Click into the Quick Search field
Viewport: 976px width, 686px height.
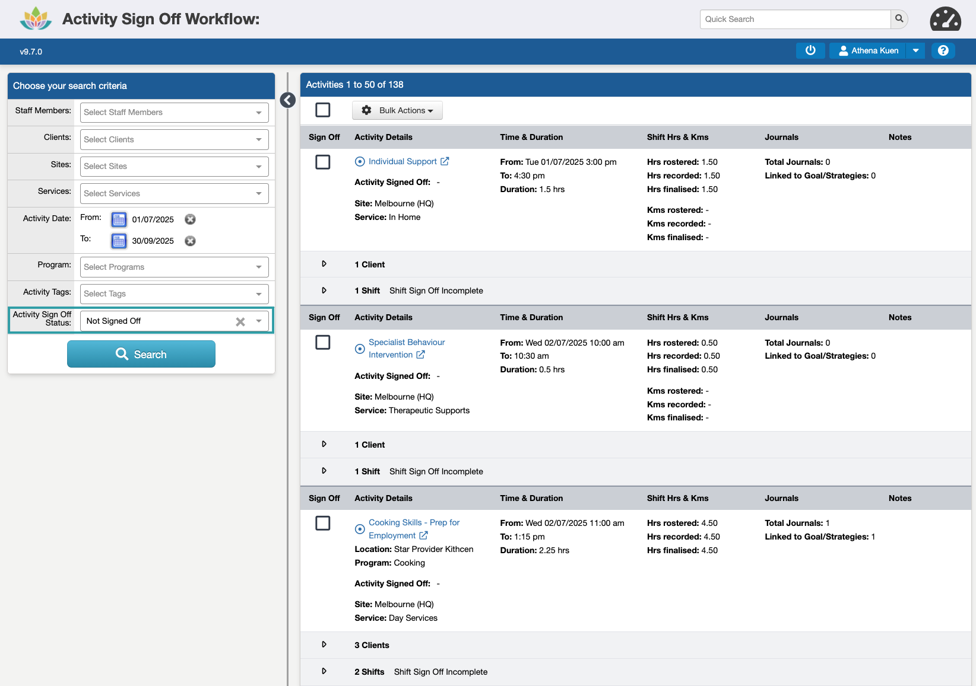(795, 19)
